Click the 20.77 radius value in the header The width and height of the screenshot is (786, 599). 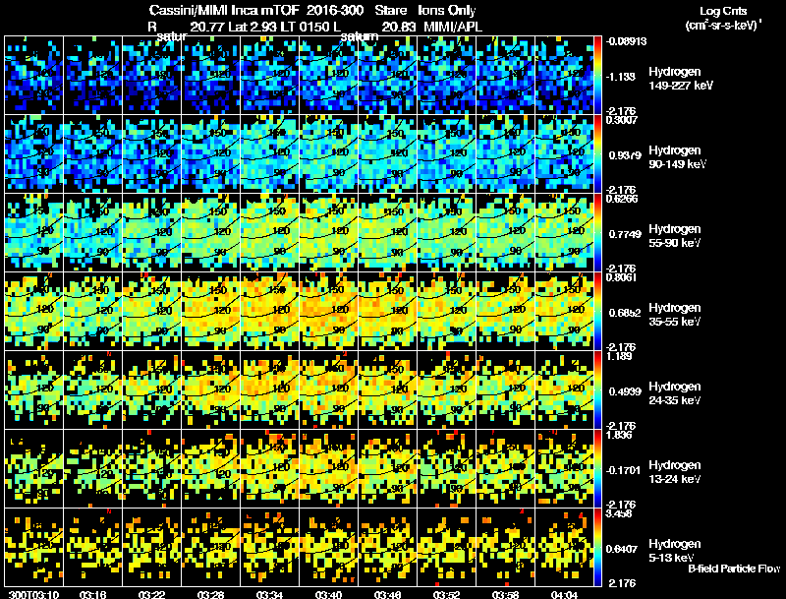pyautogui.click(x=207, y=27)
